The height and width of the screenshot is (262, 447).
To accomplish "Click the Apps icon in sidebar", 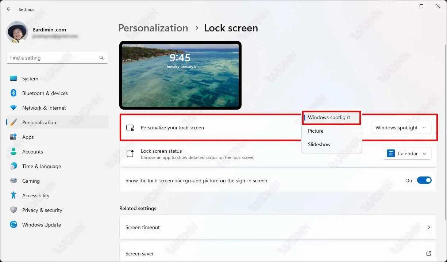I will [14, 137].
